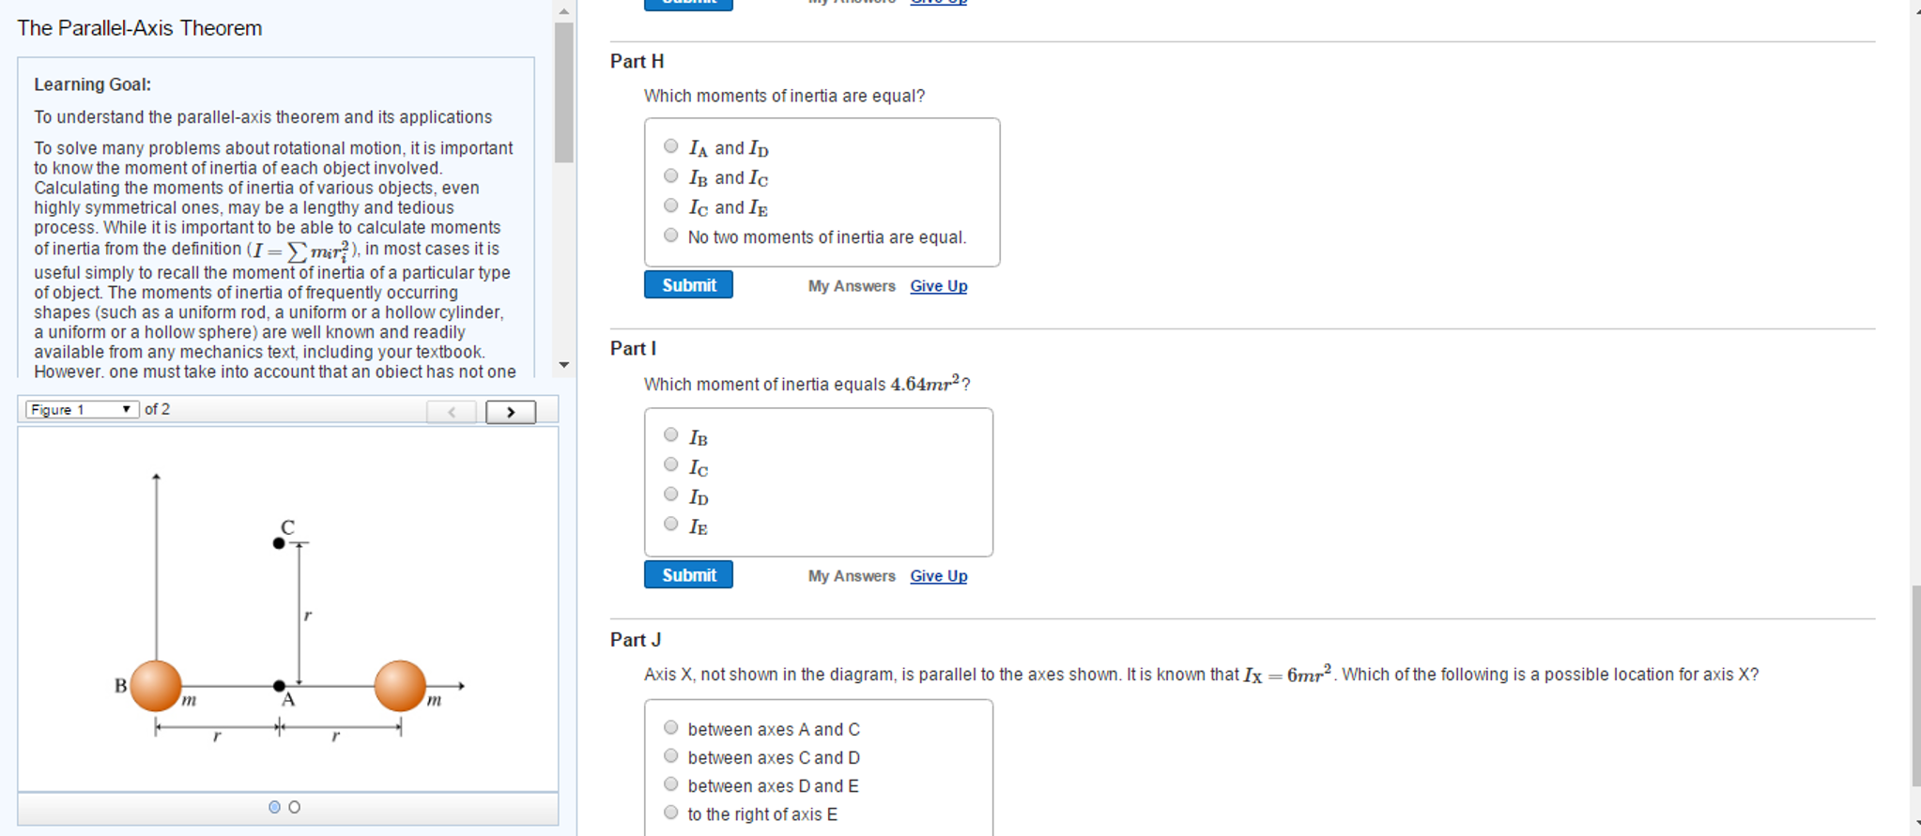Submit answer for Part H
The height and width of the screenshot is (836, 1921).
pos(688,284)
